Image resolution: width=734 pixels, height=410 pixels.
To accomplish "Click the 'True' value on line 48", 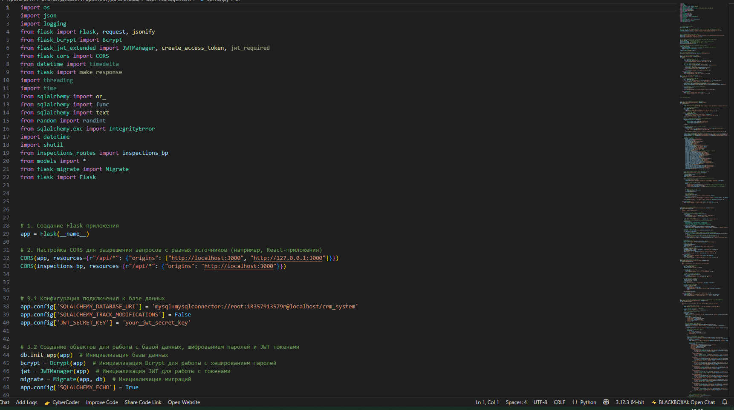I will 132,387.
